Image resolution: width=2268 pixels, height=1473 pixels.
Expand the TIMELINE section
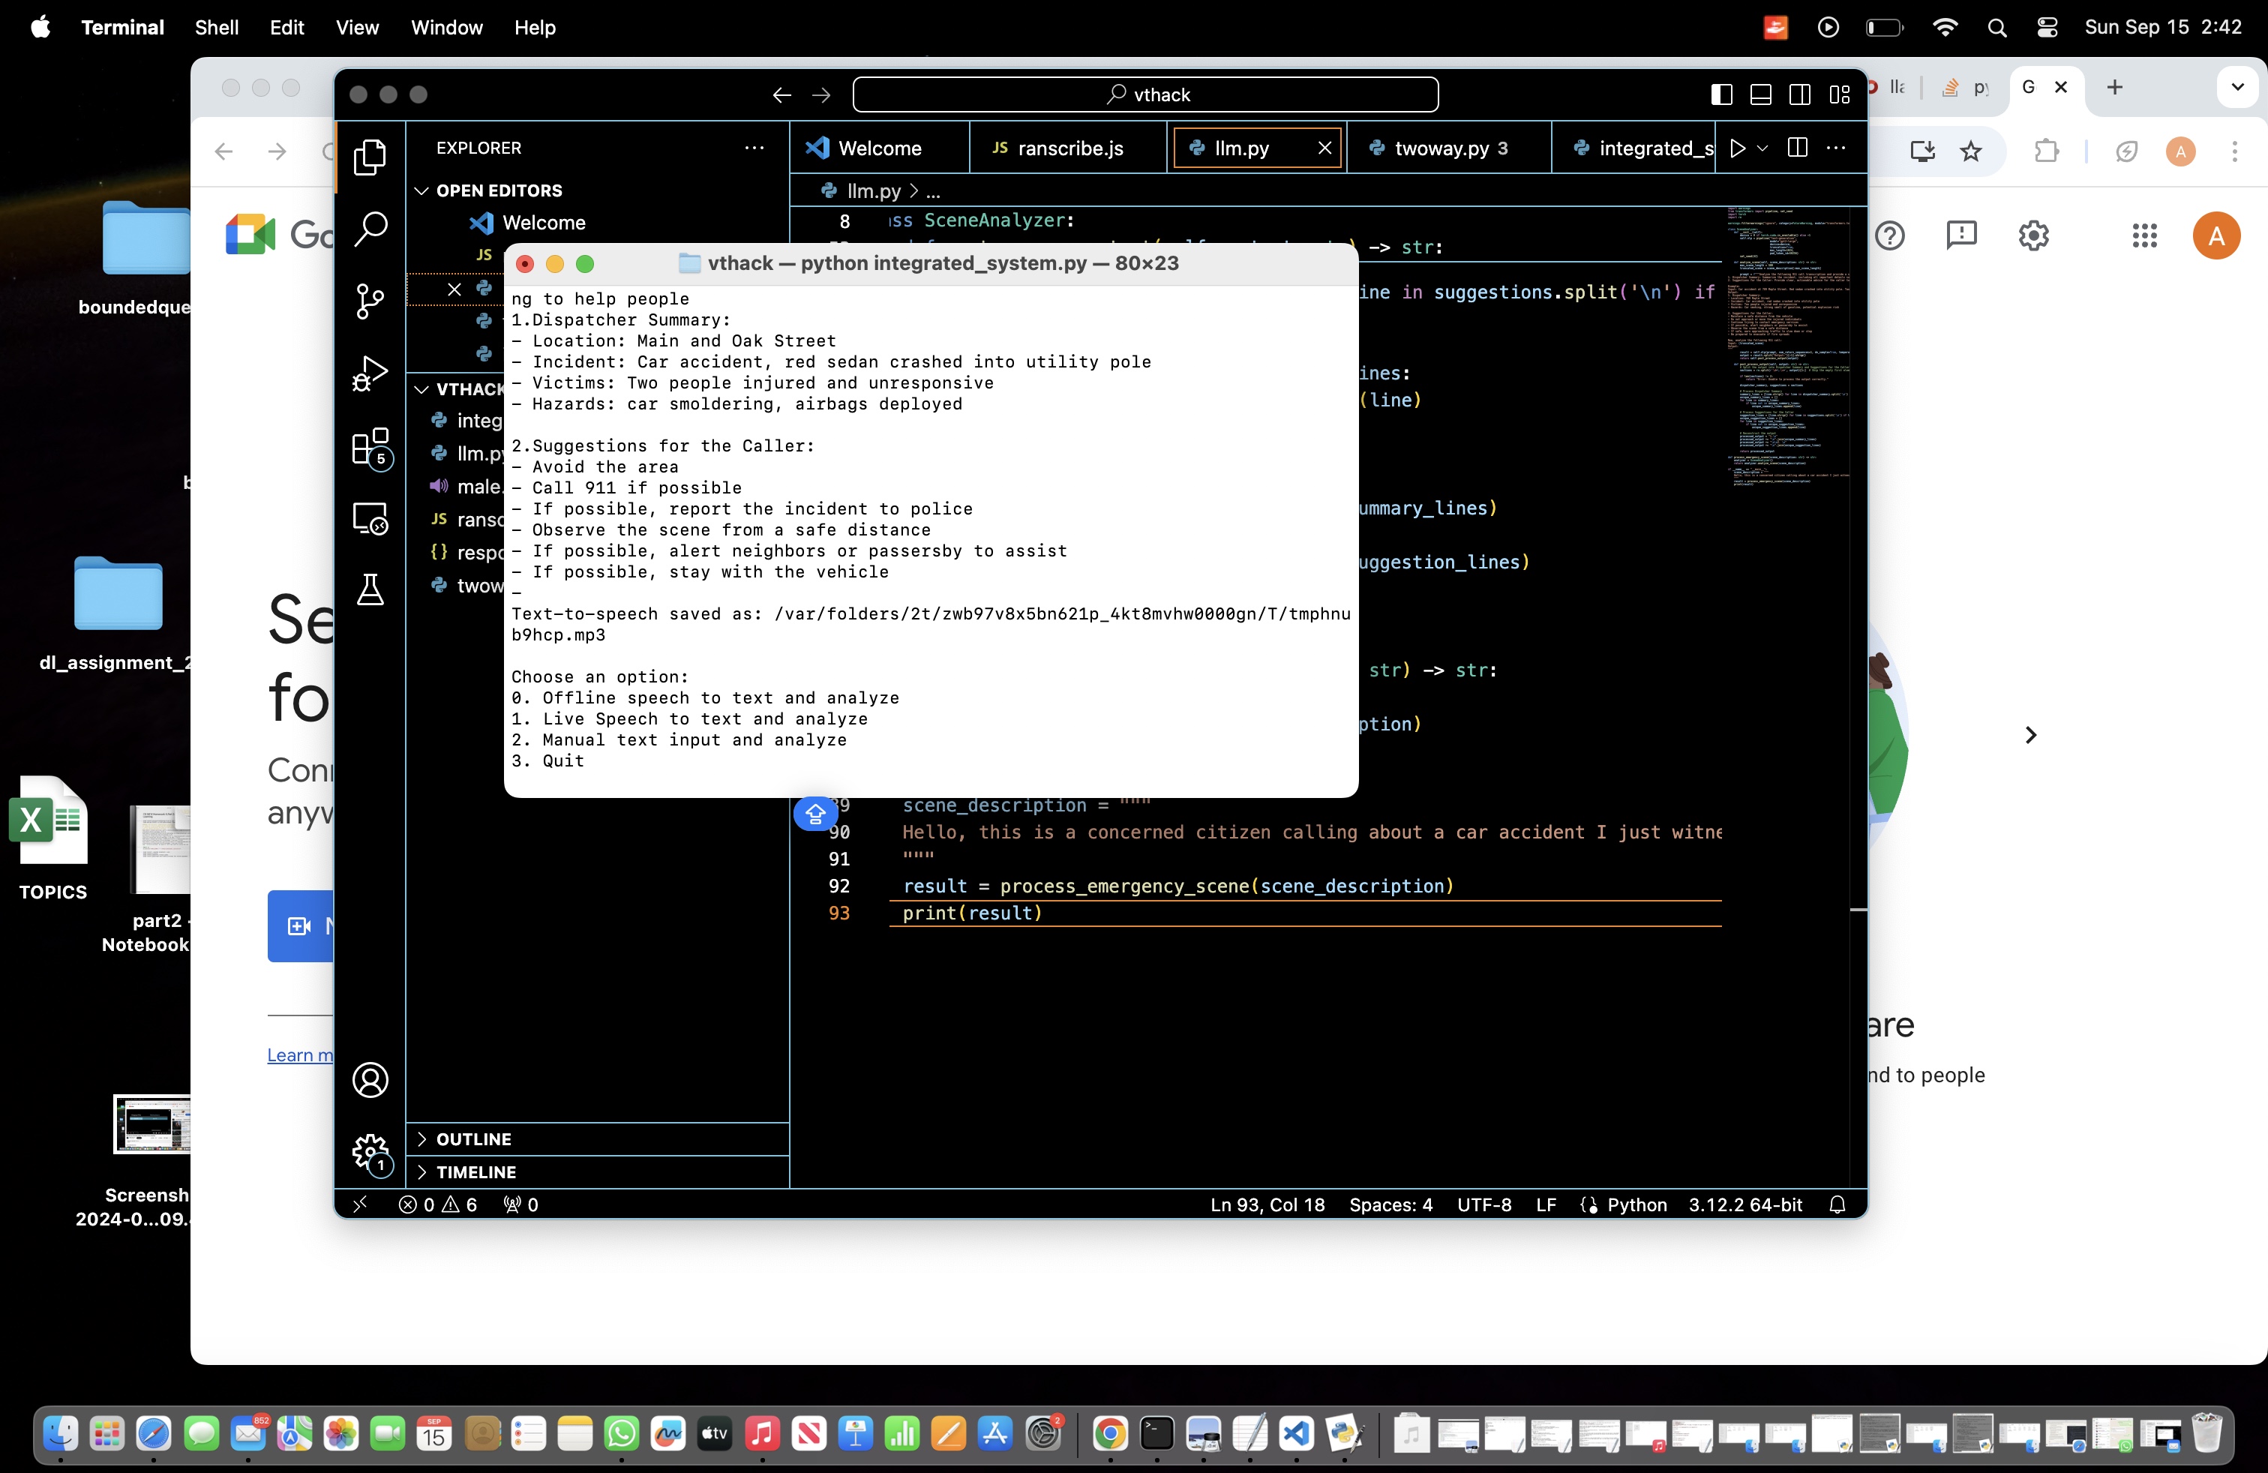pyautogui.click(x=475, y=1172)
